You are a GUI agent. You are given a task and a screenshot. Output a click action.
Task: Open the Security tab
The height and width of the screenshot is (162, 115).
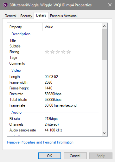[26, 16]
